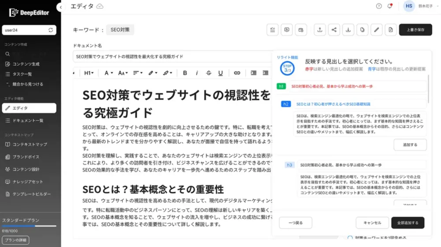Click the ドキュメント名 input field

tap(172, 56)
